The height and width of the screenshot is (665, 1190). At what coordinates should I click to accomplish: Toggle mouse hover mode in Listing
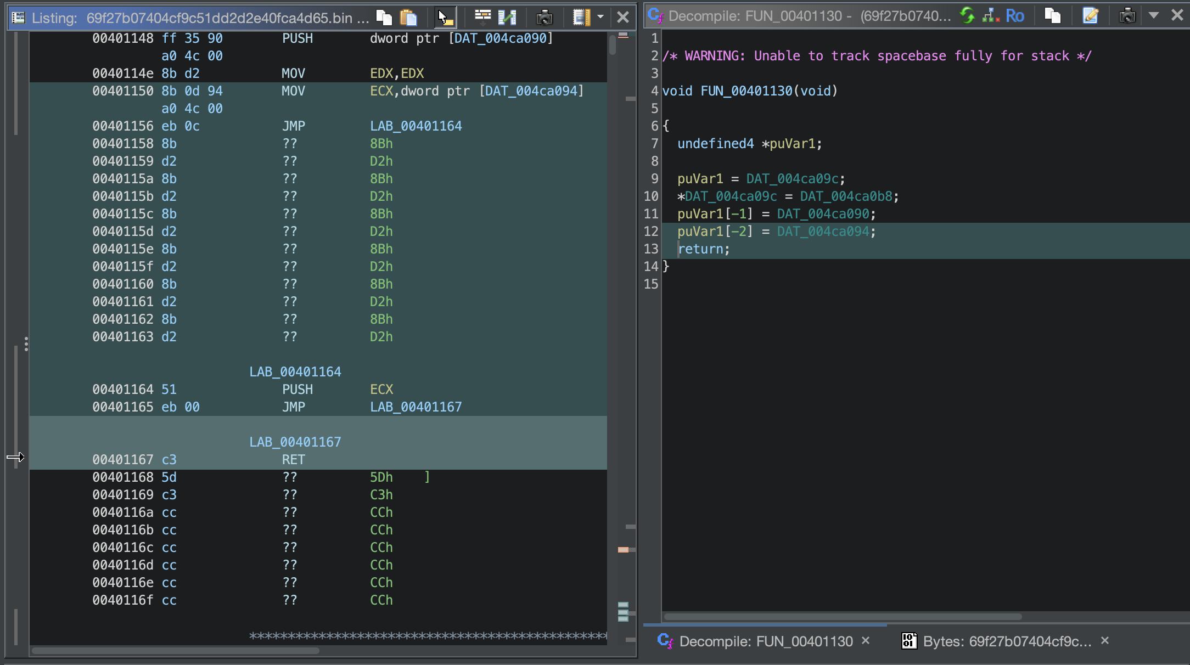(x=445, y=18)
